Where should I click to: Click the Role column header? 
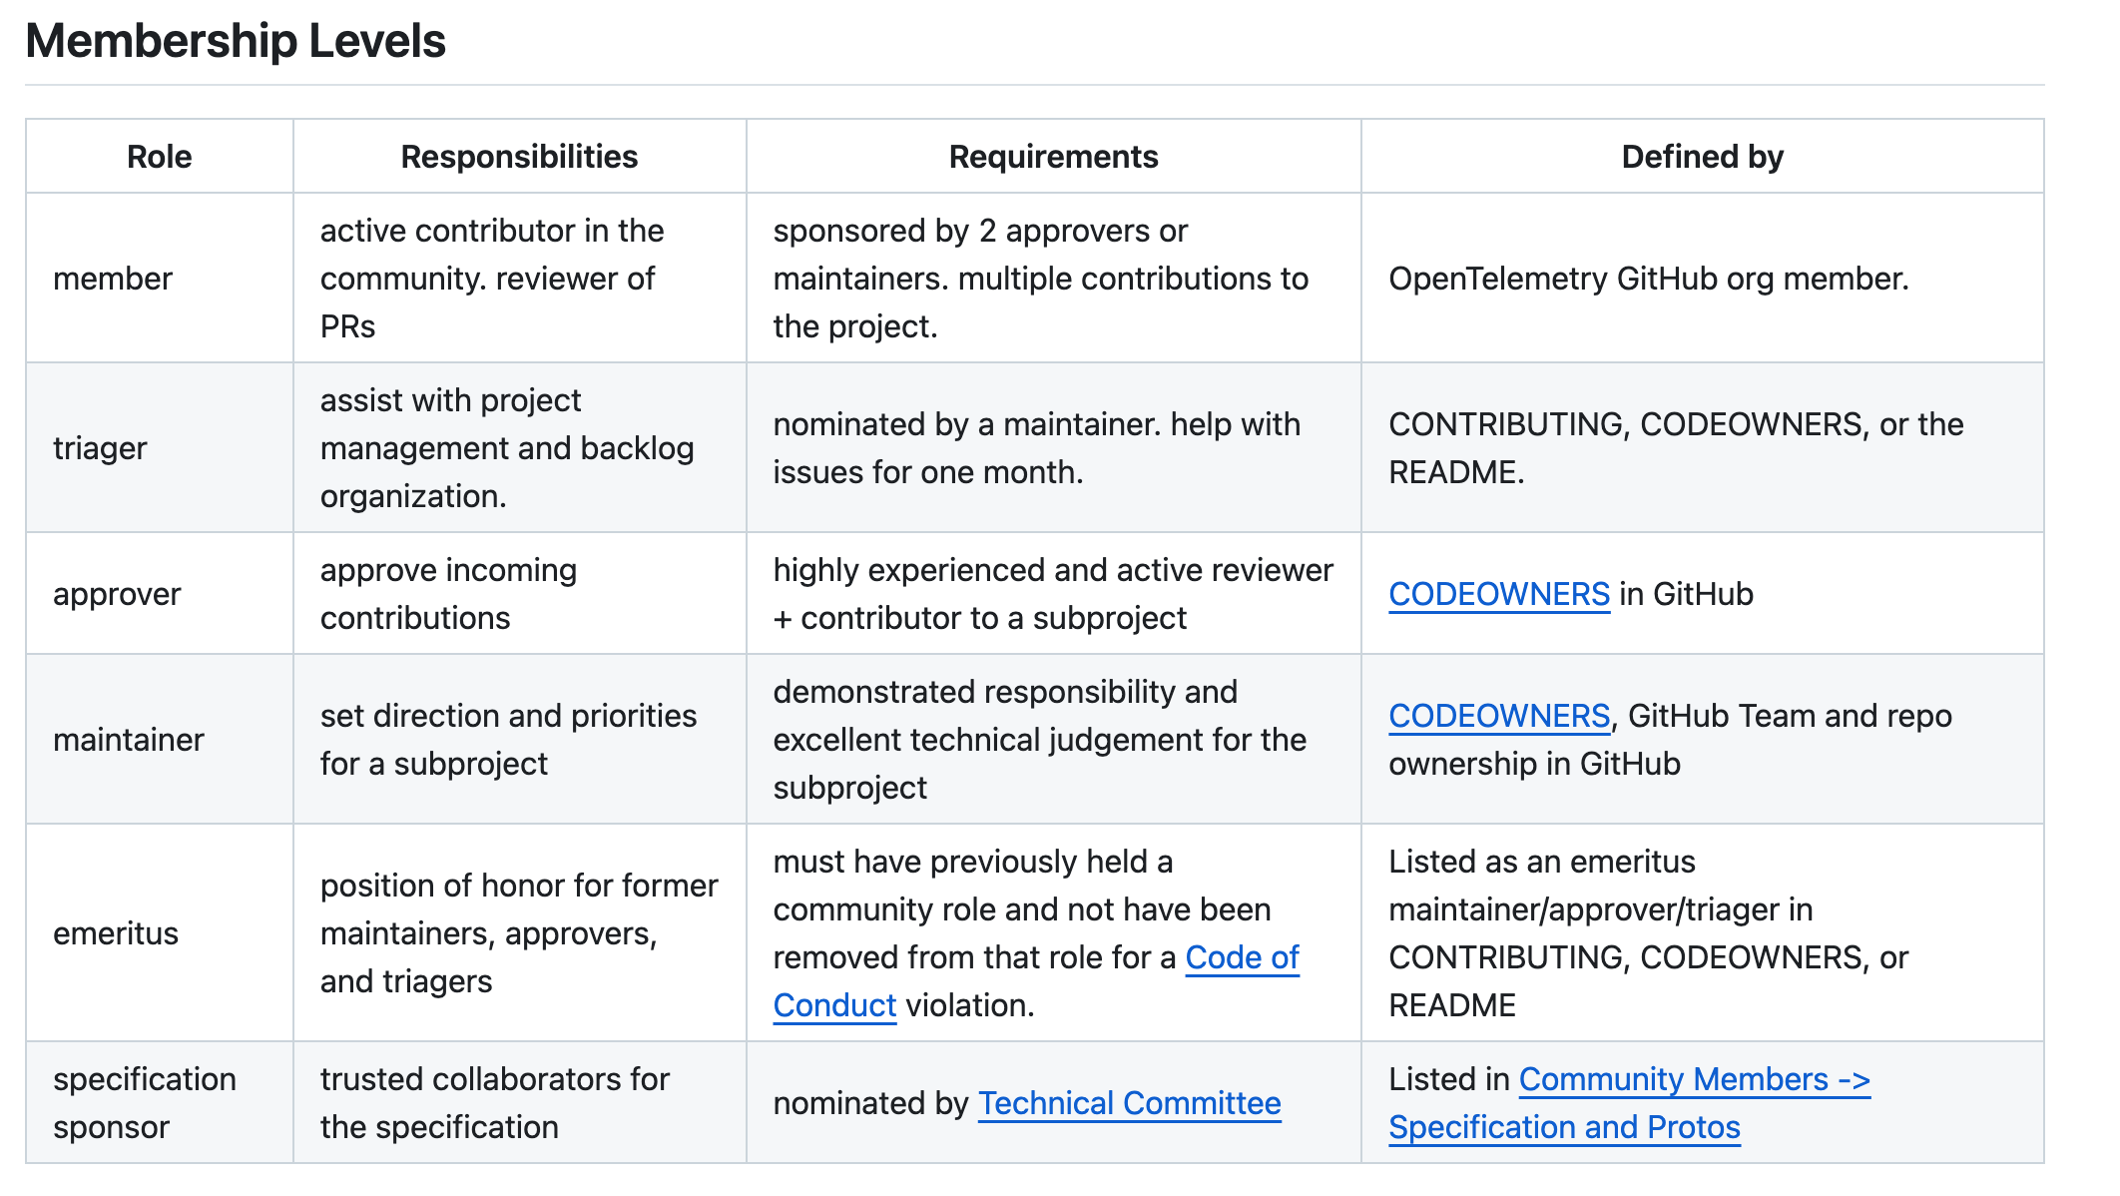tap(160, 157)
